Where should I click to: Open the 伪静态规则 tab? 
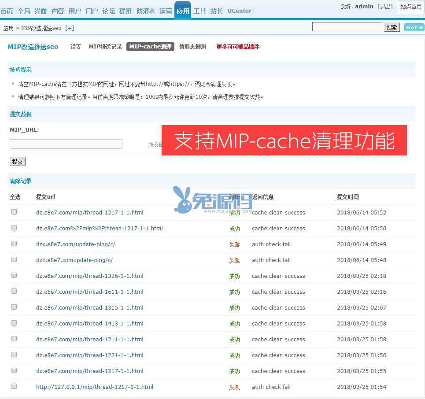click(192, 47)
